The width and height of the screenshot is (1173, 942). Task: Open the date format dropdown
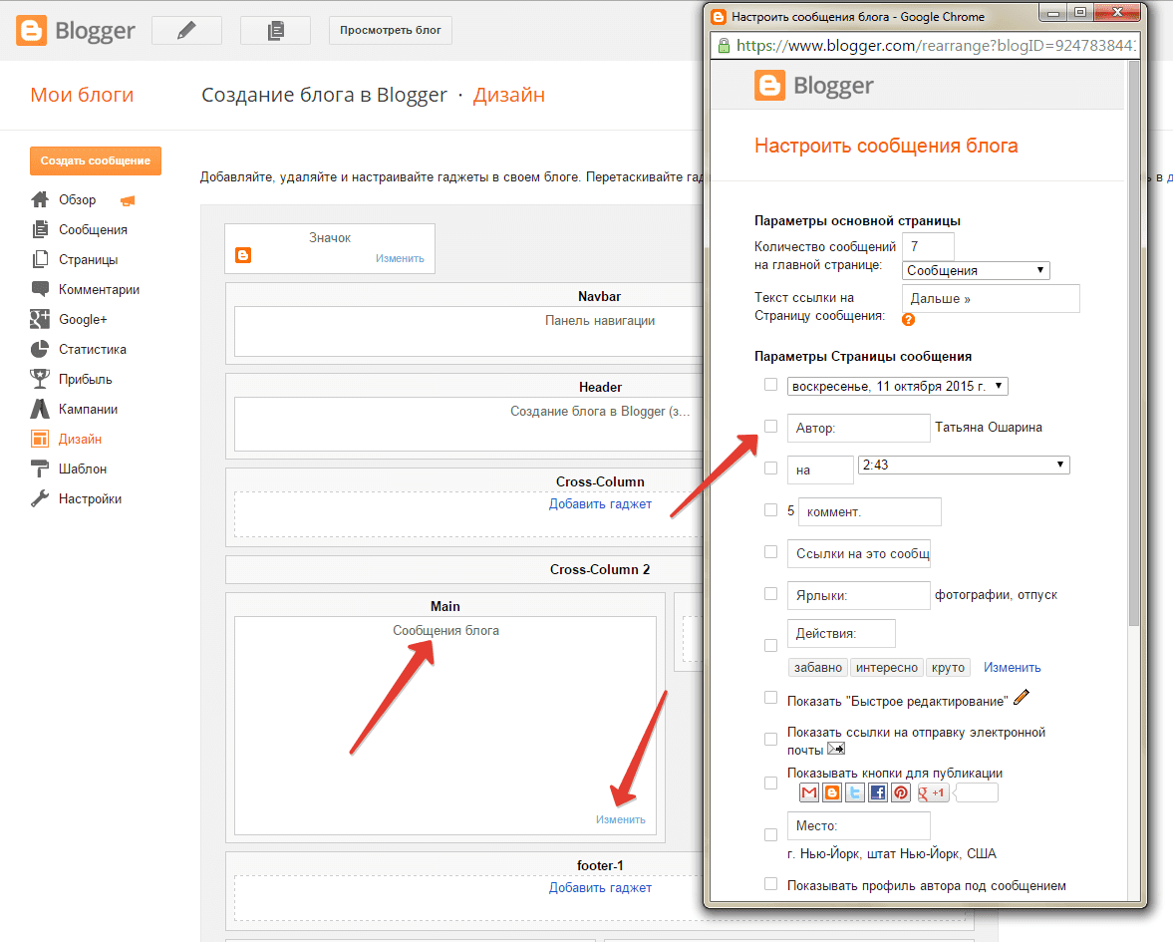click(x=898, y=386)
